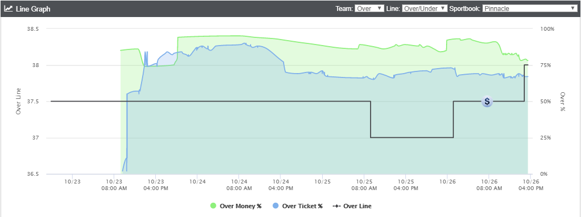Click the 10/26 04:00 PM axis tick label

point(530,185)
